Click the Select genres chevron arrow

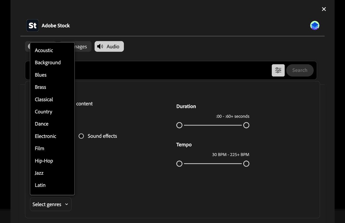[66, 204]
